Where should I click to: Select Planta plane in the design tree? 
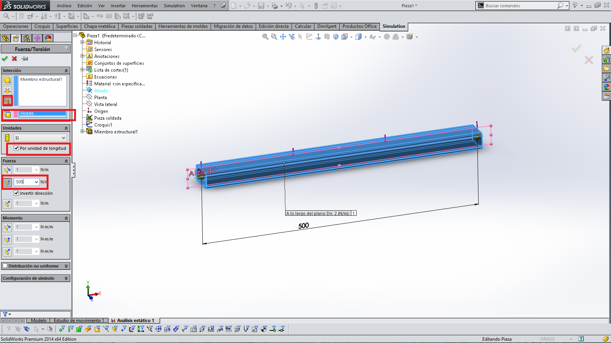[x=100, y=98]
